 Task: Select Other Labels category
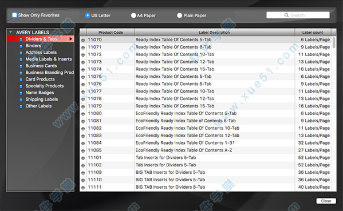pyautogui.click(x=38, y=106)
